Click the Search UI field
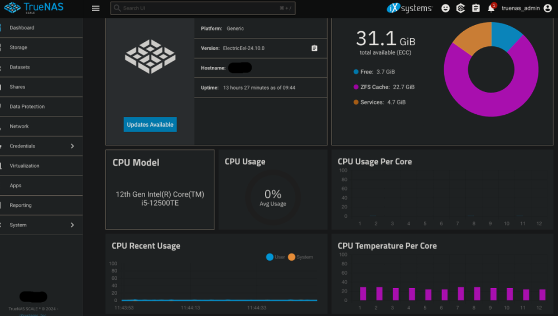 click(x=202, y=8)
